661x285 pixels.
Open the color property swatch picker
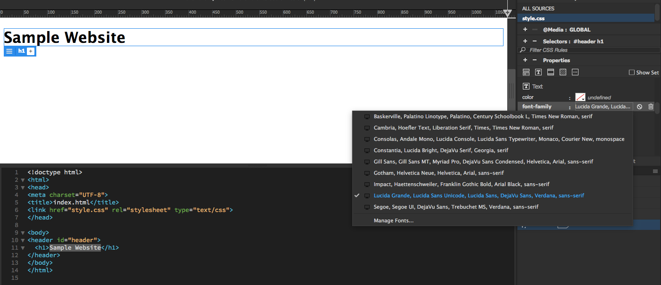click(580, 97)
